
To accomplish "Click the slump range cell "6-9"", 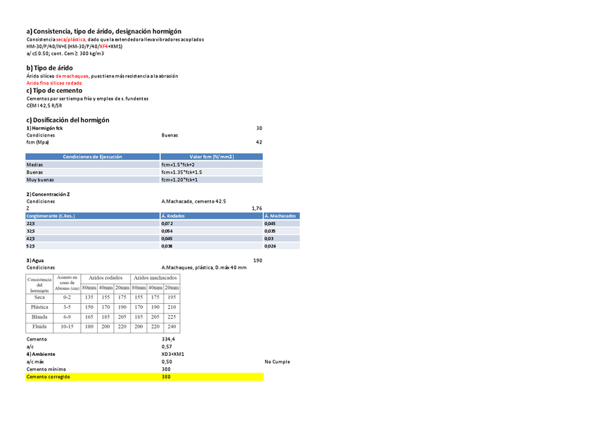I will click(x=67, y=317).
